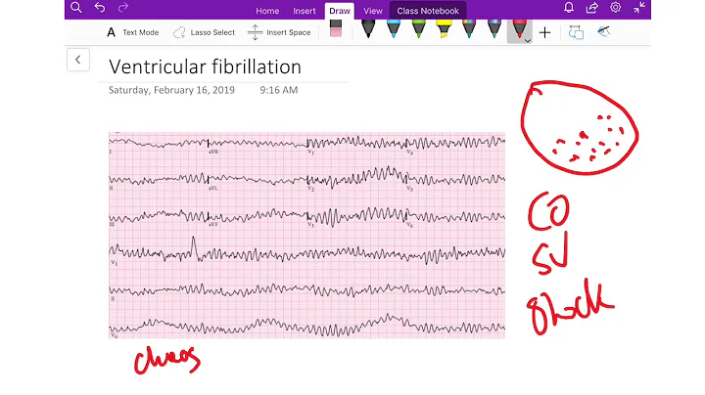This screenshot has height=395, width=705.
Task: Open the Home tab
Action: click(267, 11)
